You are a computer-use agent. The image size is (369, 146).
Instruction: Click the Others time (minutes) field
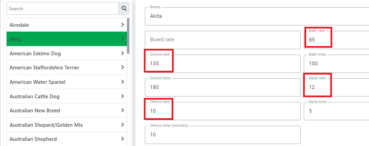(x=223, y=135)
